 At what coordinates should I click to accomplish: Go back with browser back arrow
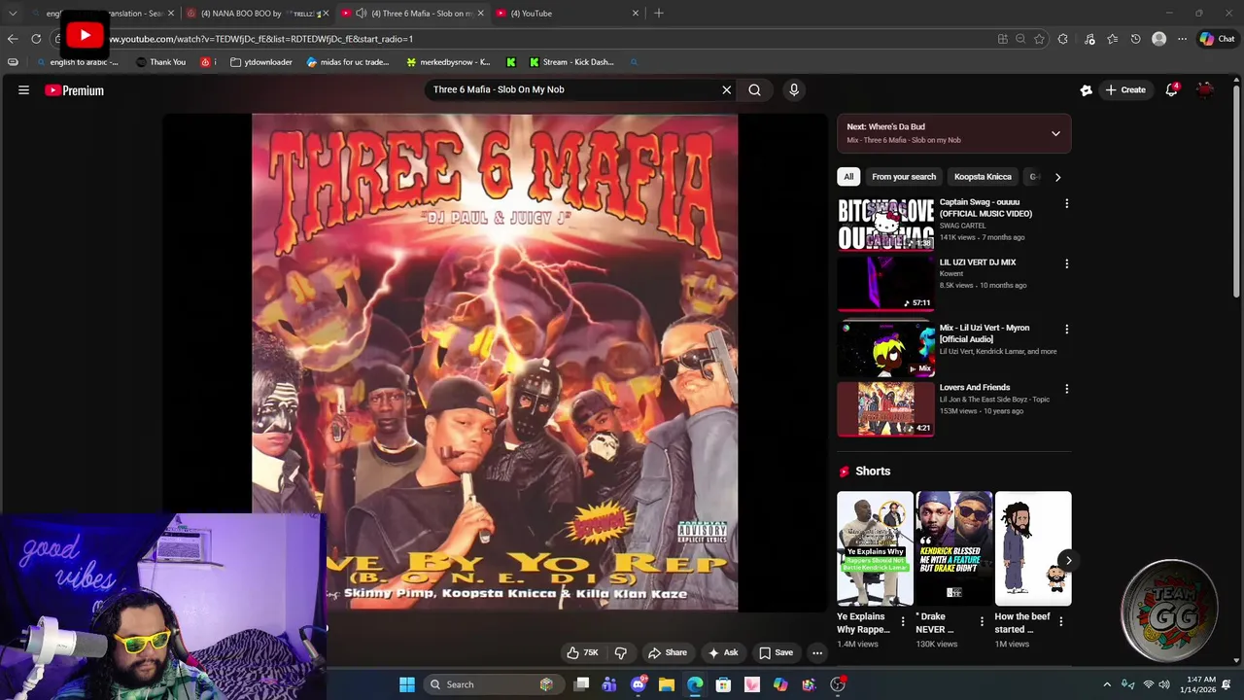[x=12, y=39]
